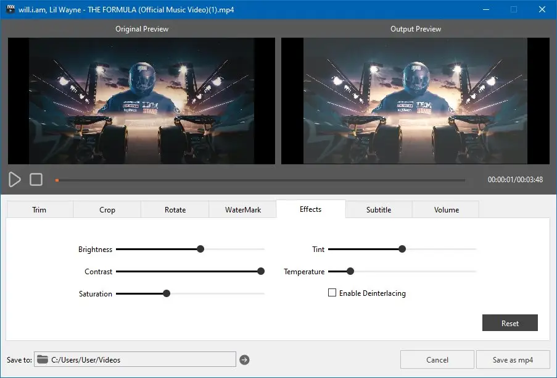Image resolution: width=557 pixels, height=378 pixels.
Task: Enable Deinterlacing checkbox
Action: tap(332, 293)
